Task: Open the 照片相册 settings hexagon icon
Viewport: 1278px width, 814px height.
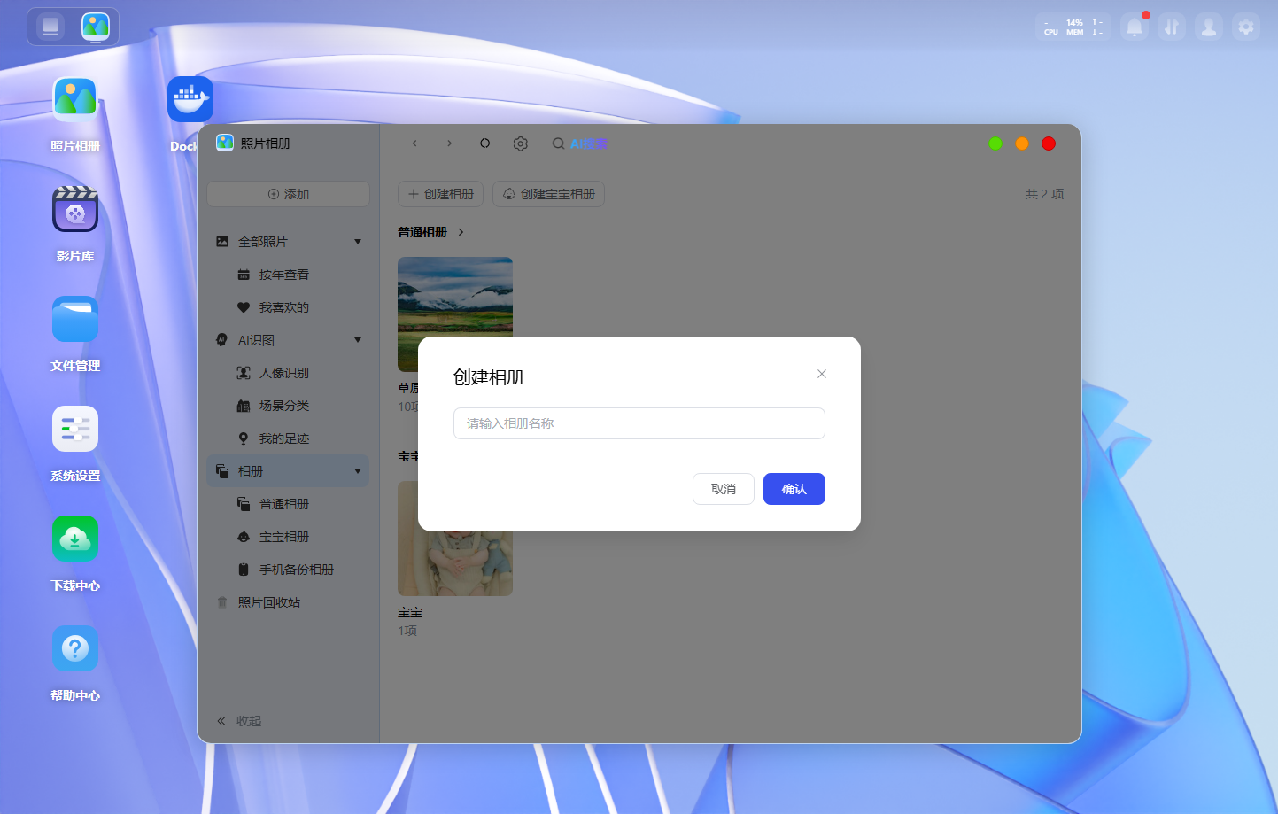Action: pos(521,143)
